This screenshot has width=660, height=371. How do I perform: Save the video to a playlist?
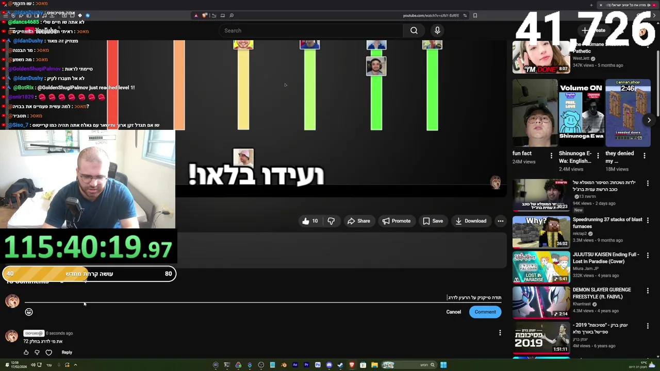tap(433, 221)
